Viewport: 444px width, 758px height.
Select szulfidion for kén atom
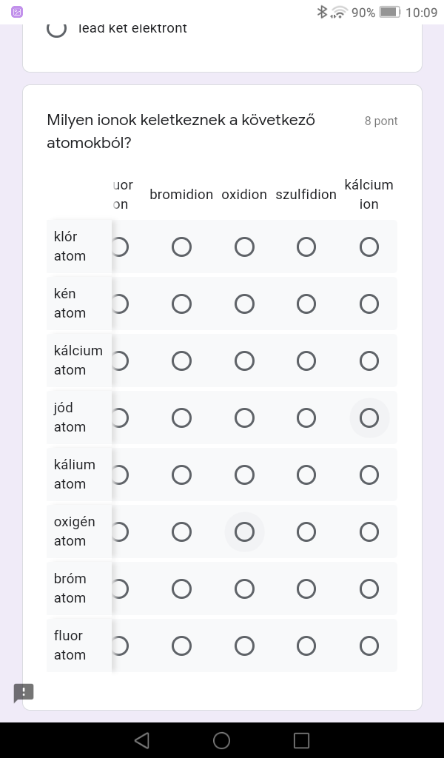(x=306, y=304)
